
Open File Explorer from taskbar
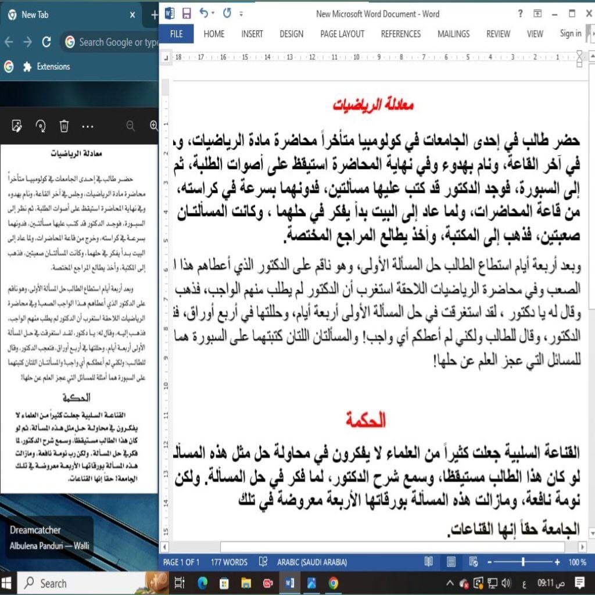pyautogui.click(x=246, y=583)
